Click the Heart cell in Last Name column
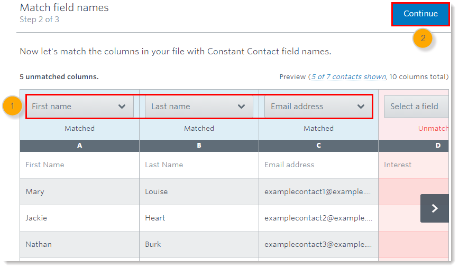This screenshot has height=269, width=459. click(199, 218)
